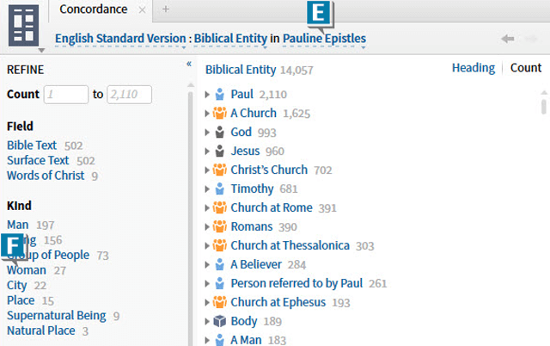
Task: Click the God person icon
Action: pyautogui.click(x=219, y=132)
